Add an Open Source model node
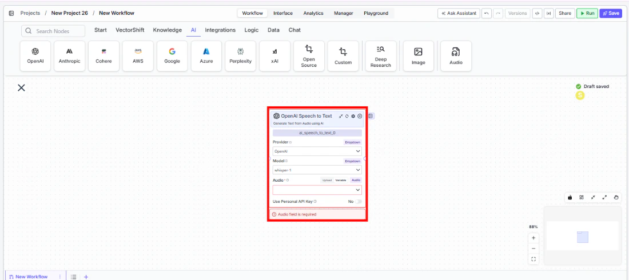Image resolution: width=629 pixels, height=280 pixels. pos(309,56)
